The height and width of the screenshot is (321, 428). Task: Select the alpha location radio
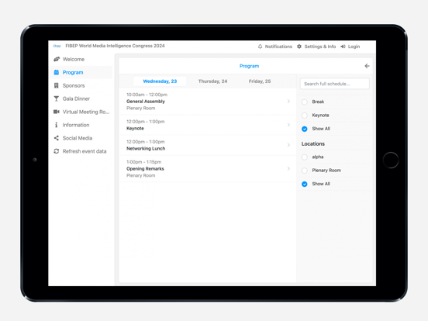[305, 157]
